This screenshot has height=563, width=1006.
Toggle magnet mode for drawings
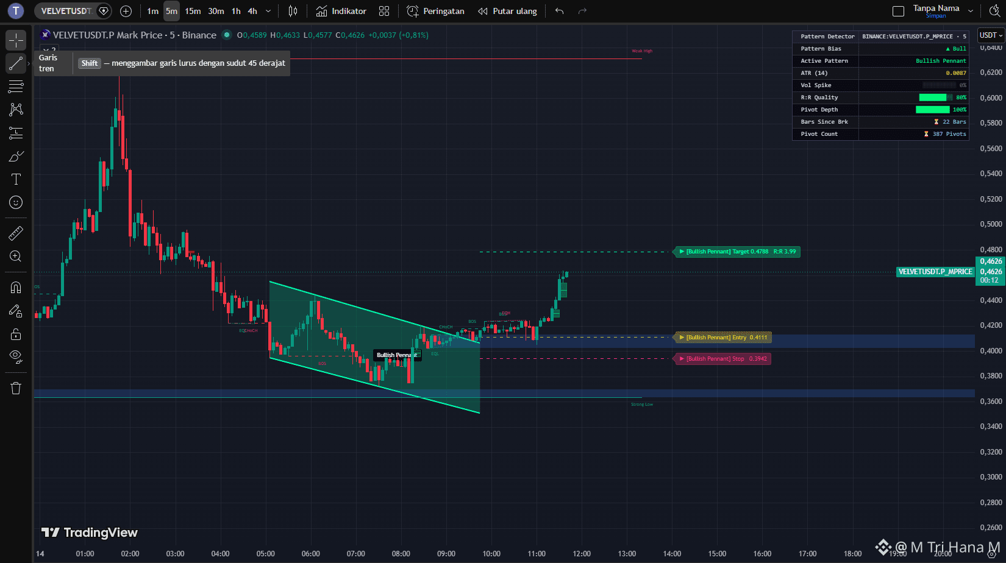click(x=16, y=288)
